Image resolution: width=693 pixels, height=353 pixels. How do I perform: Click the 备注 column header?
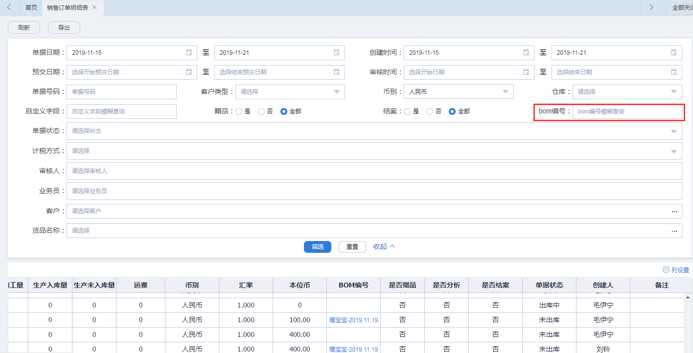tap(662, 285)
